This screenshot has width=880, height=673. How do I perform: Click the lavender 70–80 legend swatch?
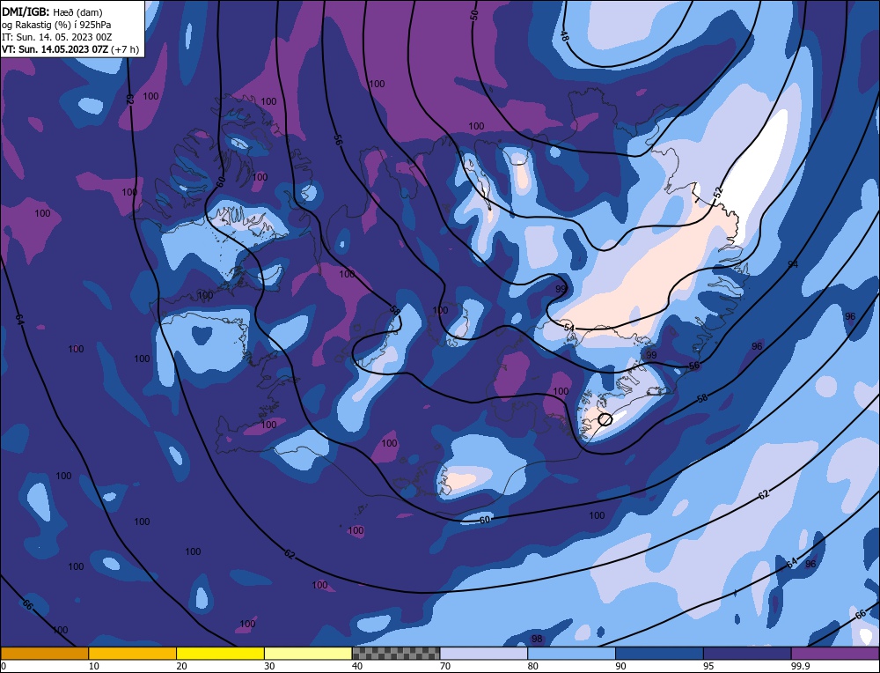(x=484, y=653)
